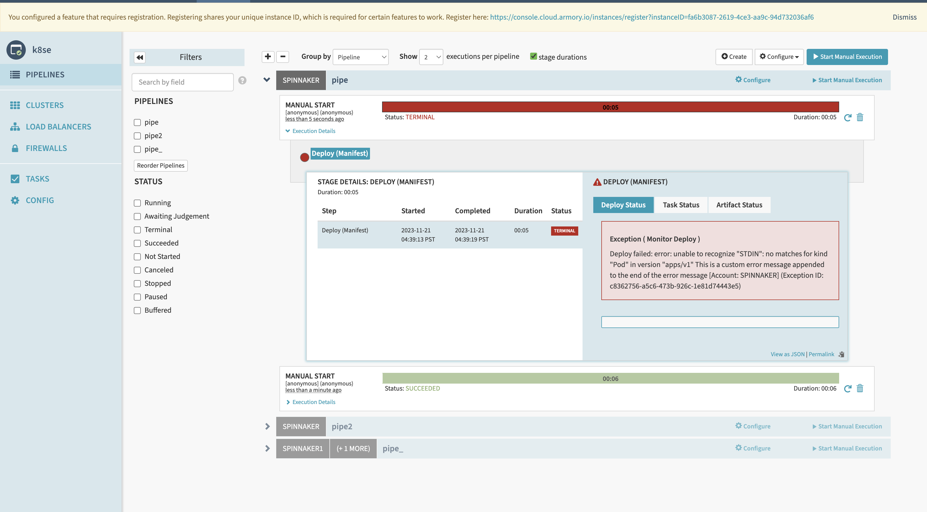This screenshot has width=927, height=512.
Task: Open the top Configure dropdown button
Action: click(x=779, y=56)
